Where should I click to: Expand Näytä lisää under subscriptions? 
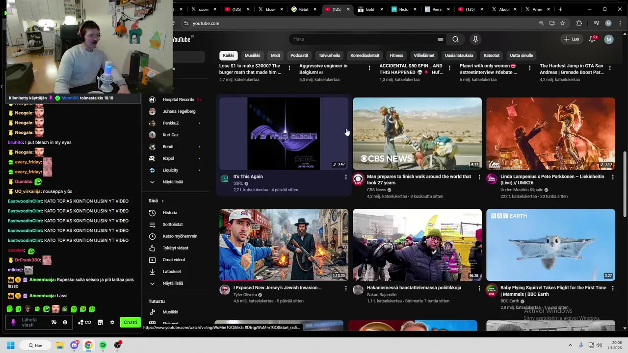(173, 182)
